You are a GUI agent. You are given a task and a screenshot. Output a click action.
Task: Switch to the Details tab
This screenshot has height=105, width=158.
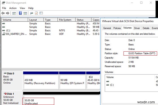[146, 28]
